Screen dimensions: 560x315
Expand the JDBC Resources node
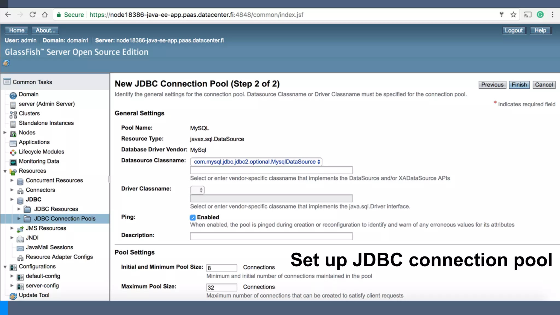(19, 209)
